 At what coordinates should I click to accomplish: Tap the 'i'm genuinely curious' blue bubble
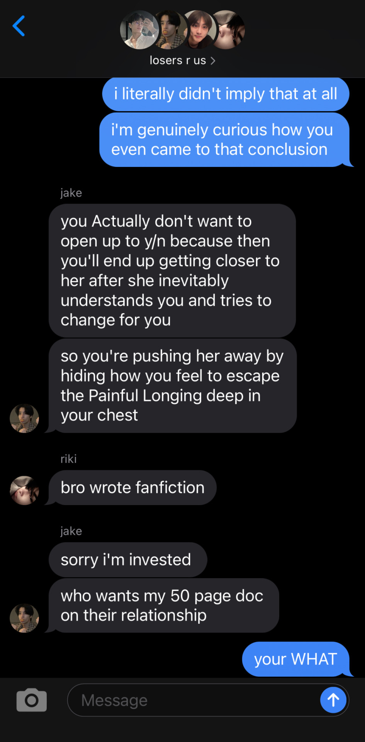click(x=224, y=140)
